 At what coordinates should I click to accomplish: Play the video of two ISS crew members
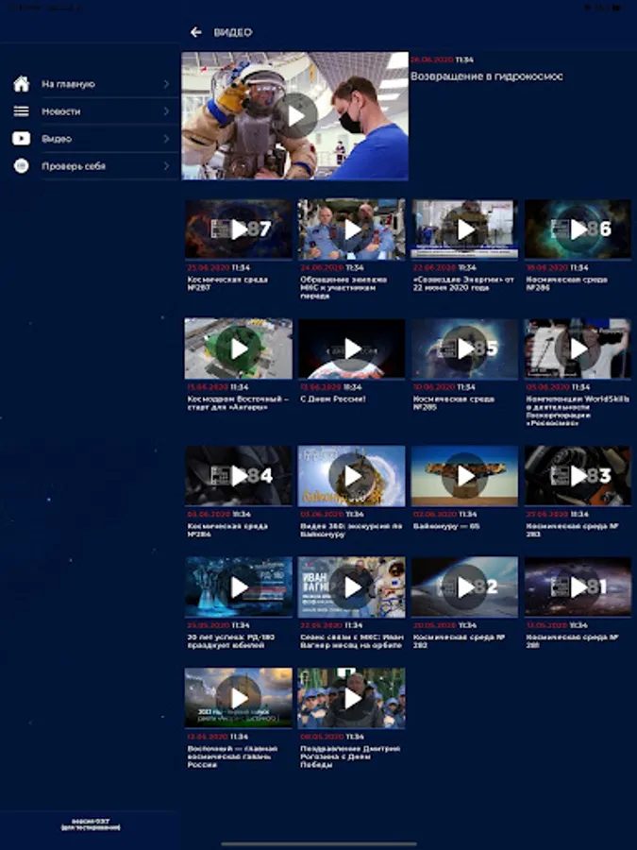pos(352,229)
